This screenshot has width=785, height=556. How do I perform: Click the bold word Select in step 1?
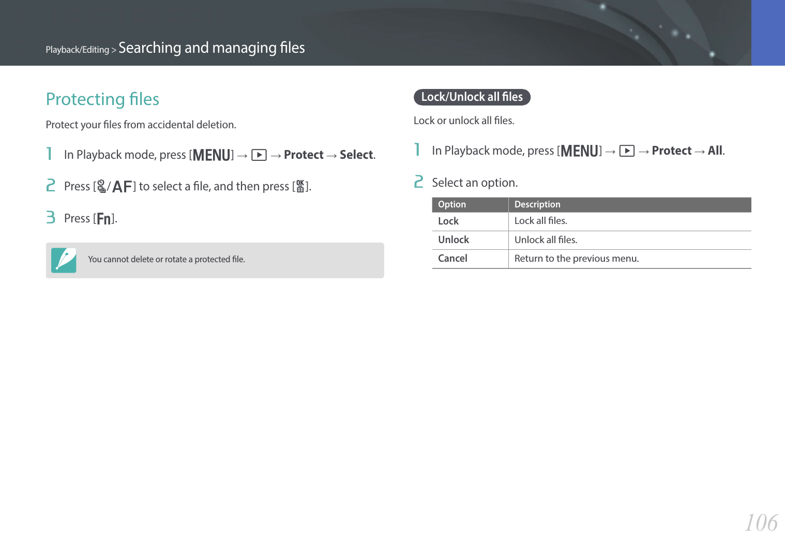(356, 155)
